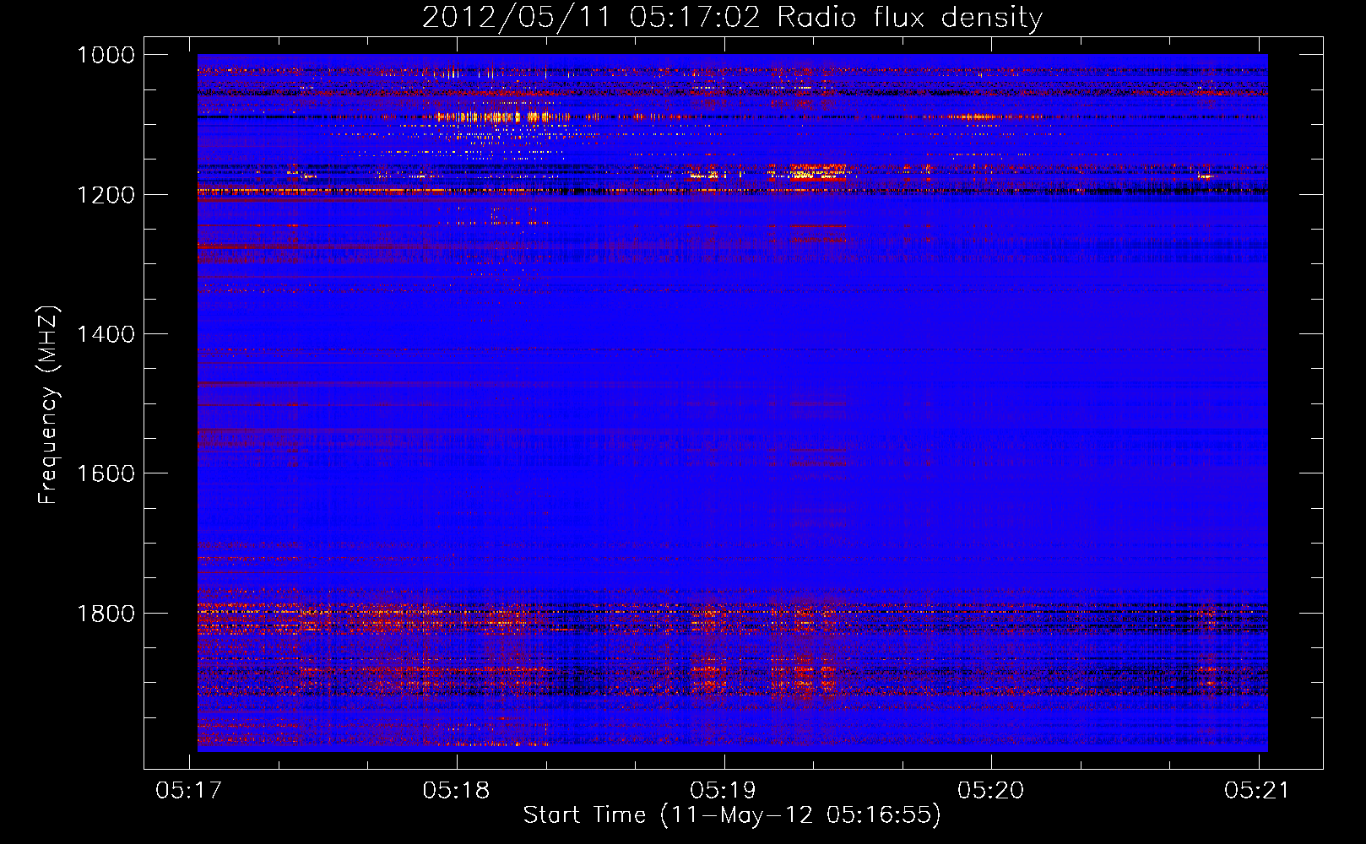
Task: Select the 1200 frequency axis label
Action: (x=106, y=195)
